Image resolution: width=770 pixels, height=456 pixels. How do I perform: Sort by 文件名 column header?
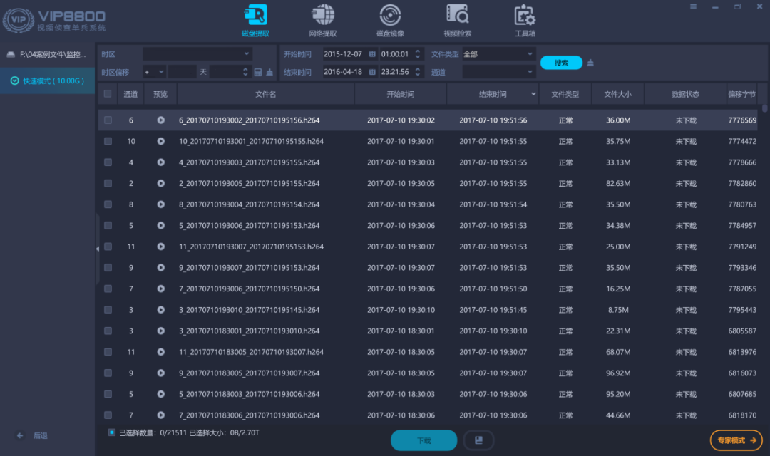265,94
